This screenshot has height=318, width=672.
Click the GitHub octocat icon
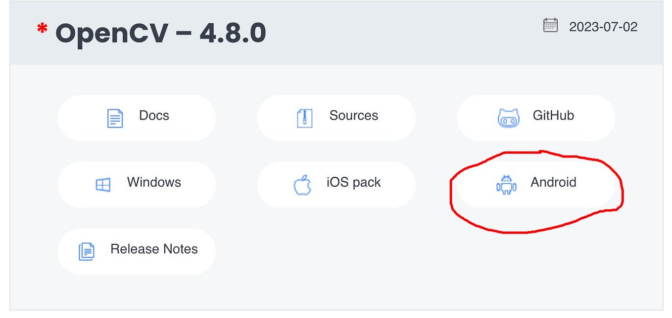click(509, 117)
